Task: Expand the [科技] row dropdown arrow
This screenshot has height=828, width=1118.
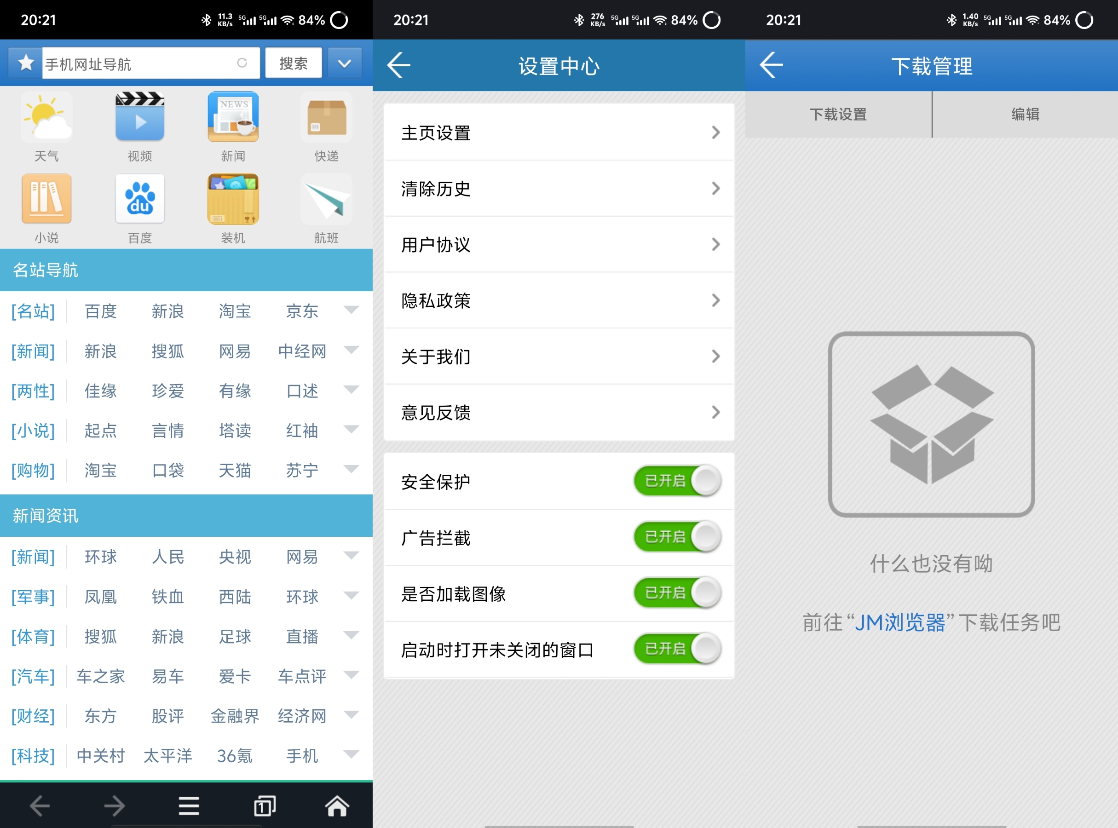Action: [x=351, y=754]
